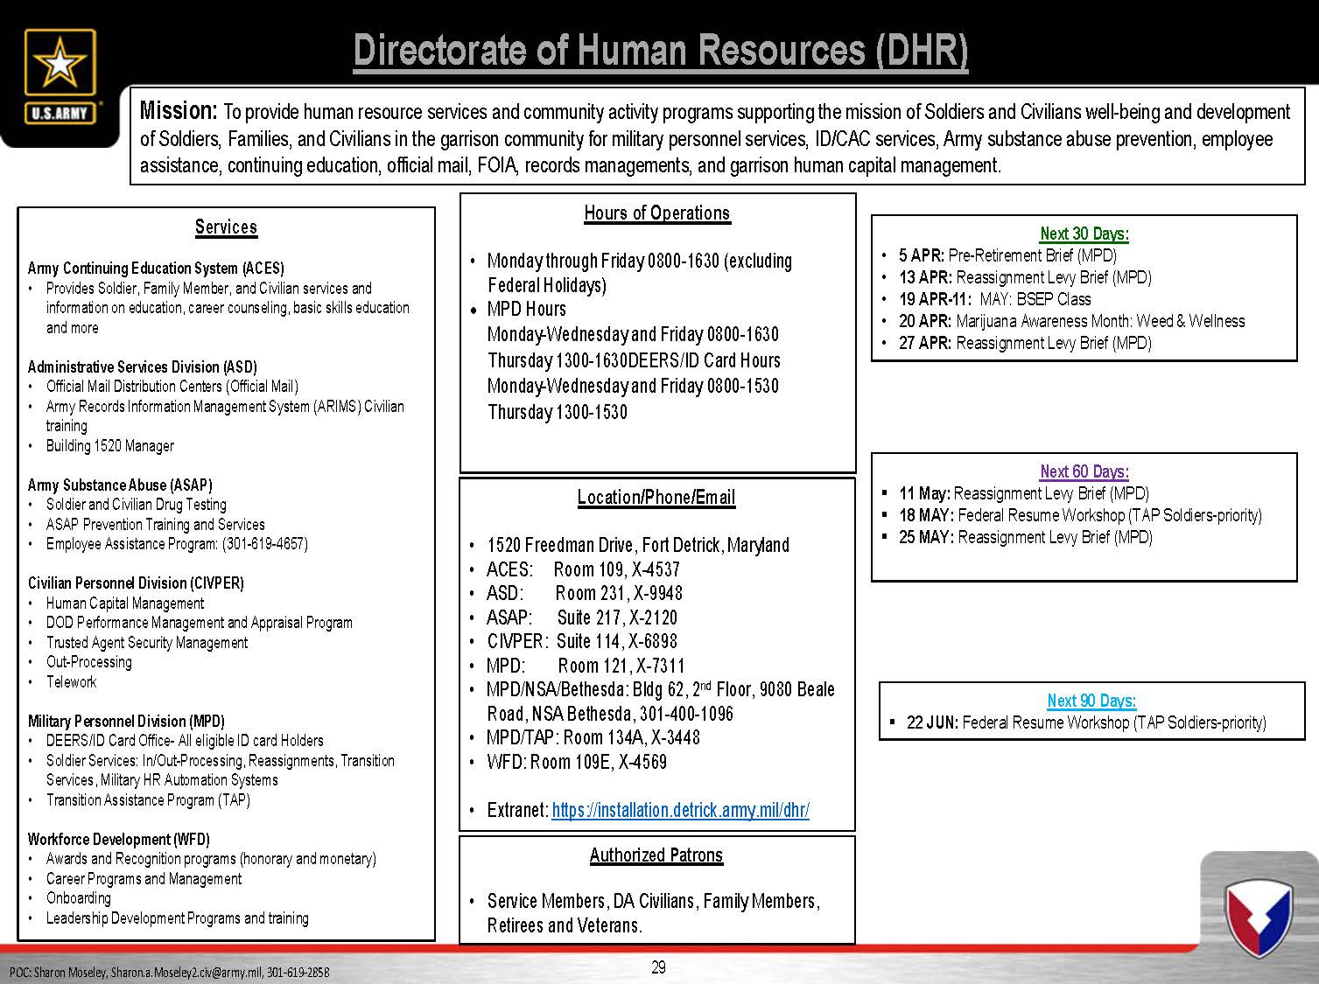Click MPD Room 121, X-7311 line
Viewport: 1319px width, 984px height.
(x=586, y=666)
